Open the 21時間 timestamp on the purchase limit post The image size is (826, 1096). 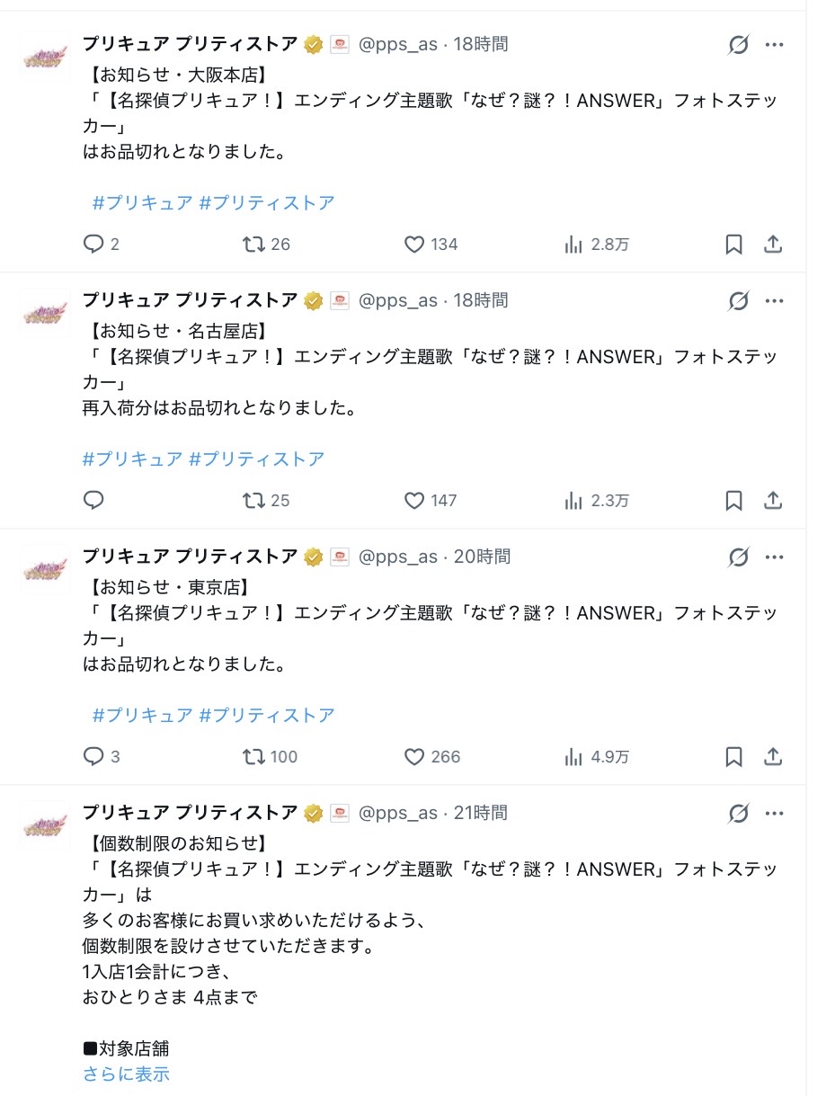click(481, 814)
